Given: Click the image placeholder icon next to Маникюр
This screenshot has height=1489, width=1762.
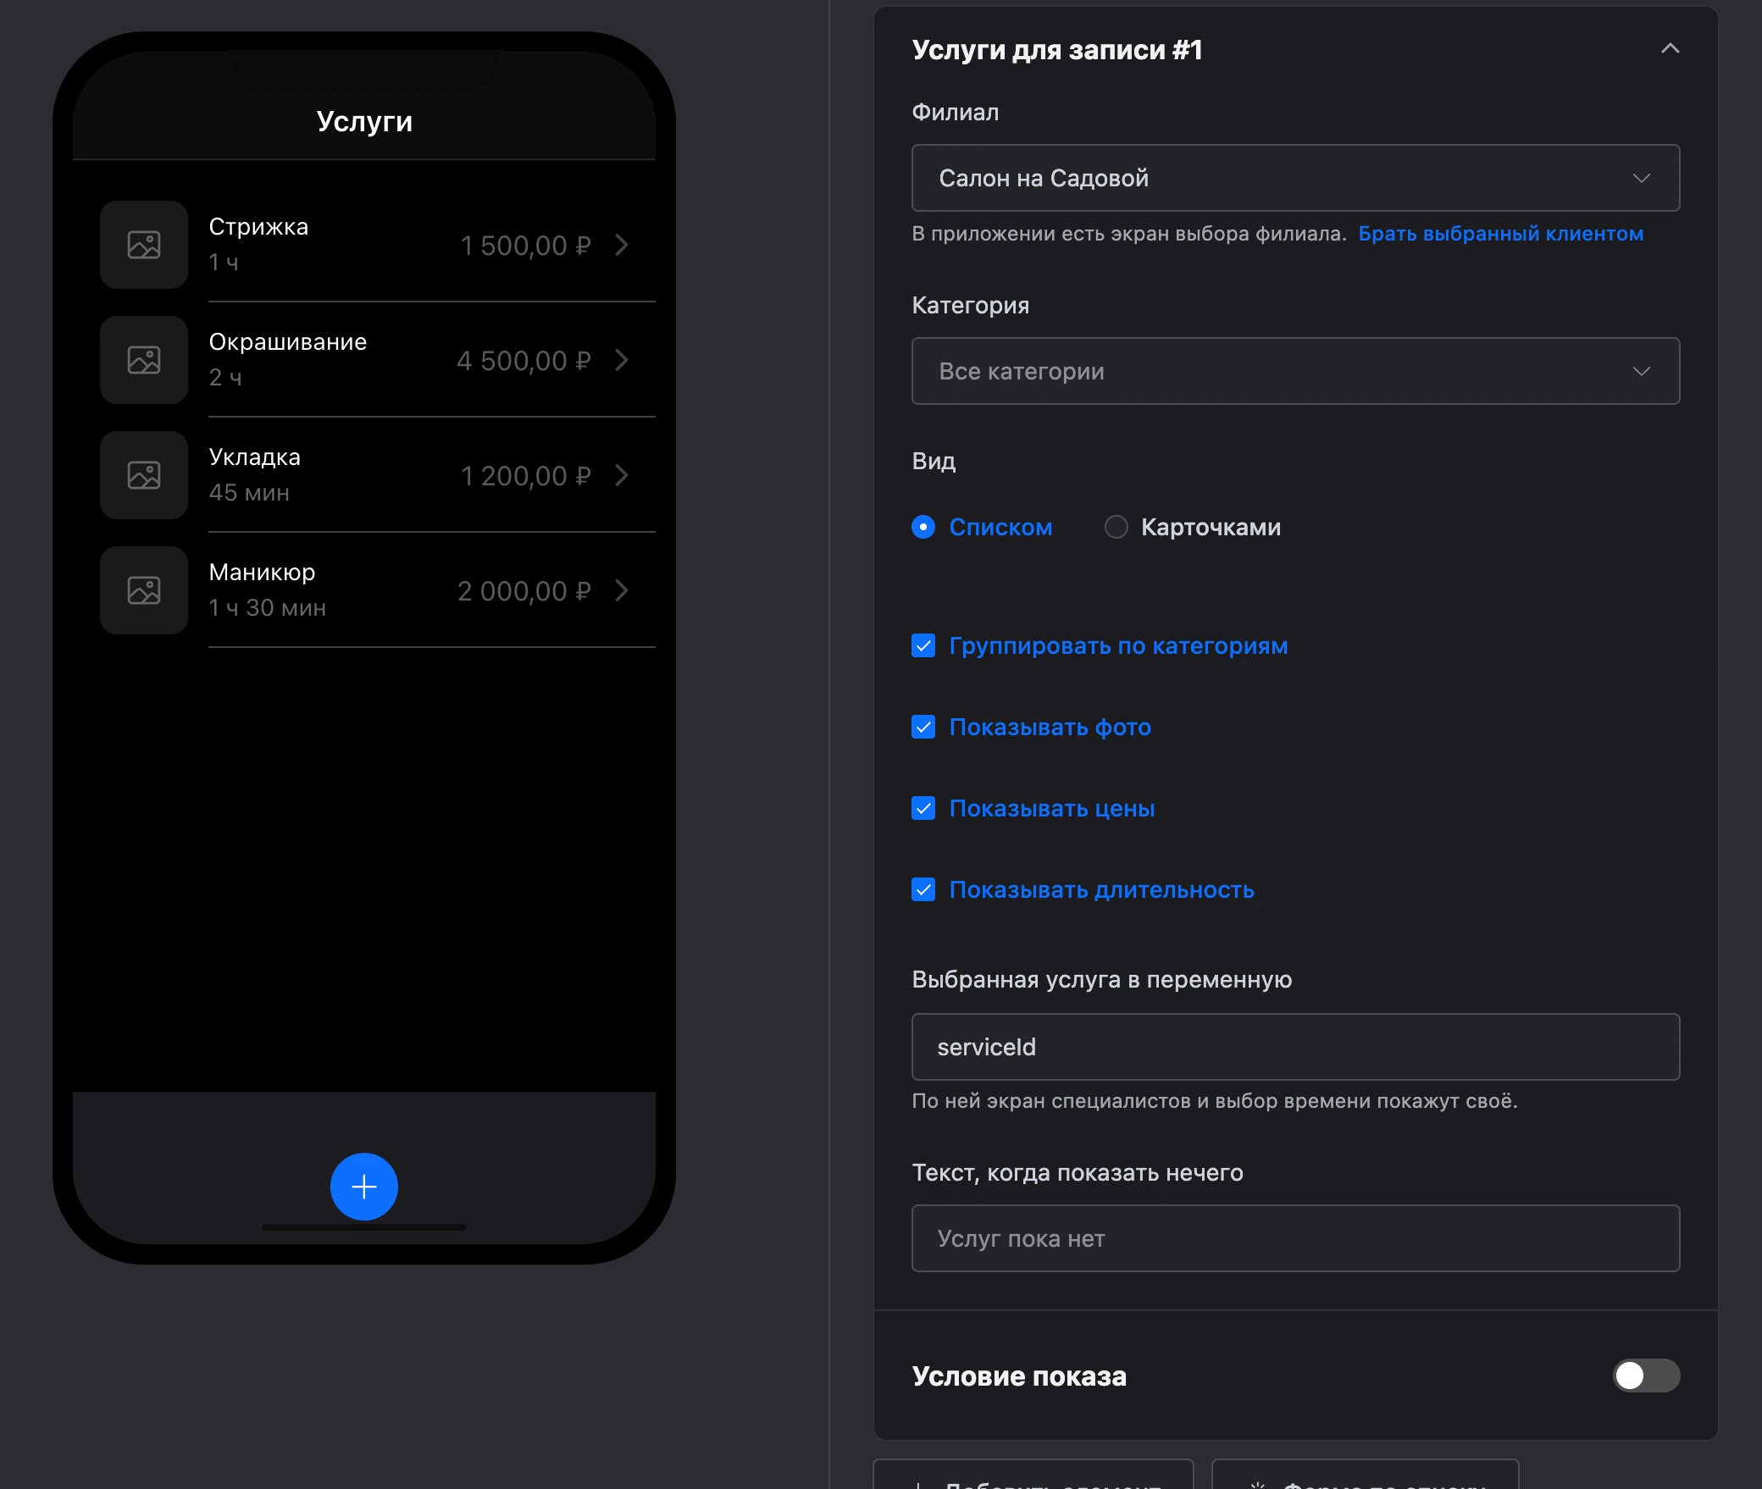Looking at the screenshot, I should (x=144, y=590).
